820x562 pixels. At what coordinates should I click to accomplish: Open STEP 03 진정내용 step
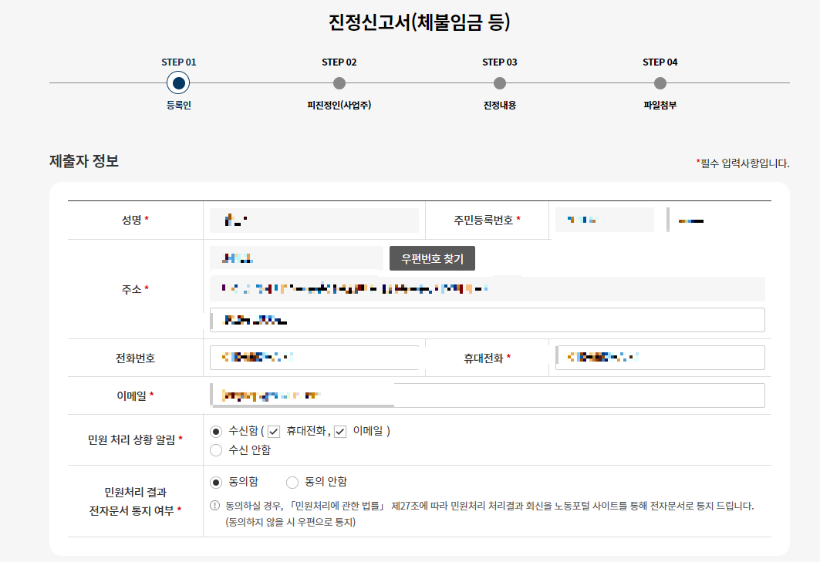pyautogui.click(x=499, y=81)
